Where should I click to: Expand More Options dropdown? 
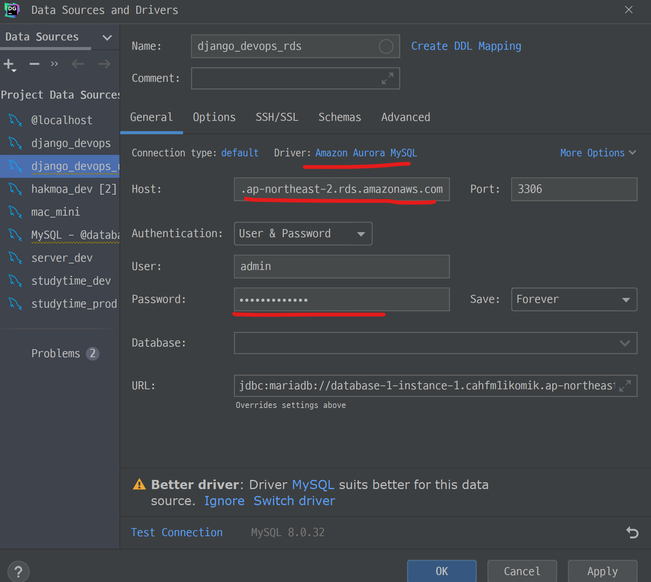pyautogui.click(x=598, y=153)
